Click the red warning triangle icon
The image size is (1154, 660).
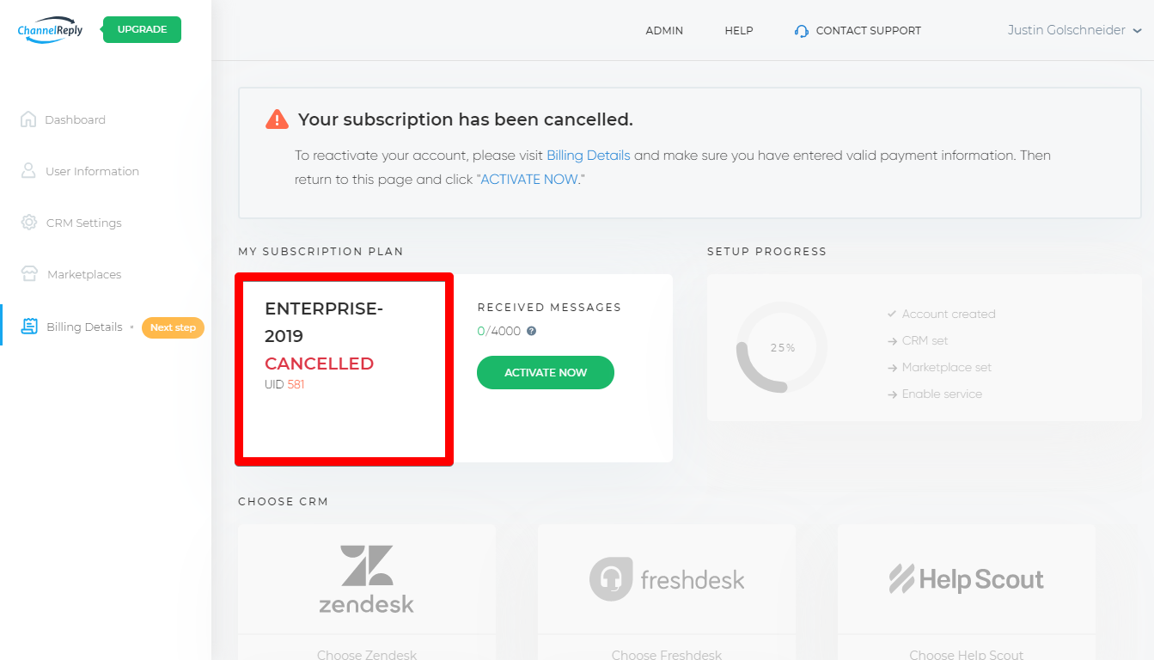[x=277, y=119]
